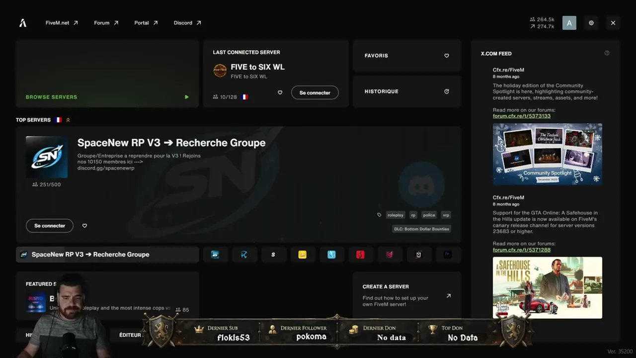Screen dimensions: 636x358
Task: Click the flag icon beside 10/128
Action: pyautogui.click(x=244, y=97)
